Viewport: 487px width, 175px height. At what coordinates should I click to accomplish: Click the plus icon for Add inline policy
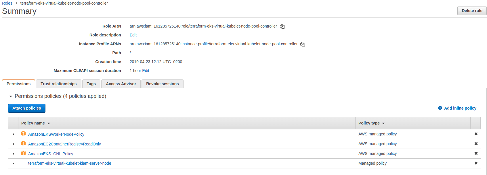[440, 108]
